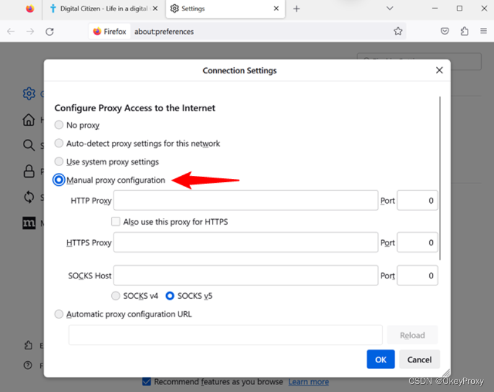
Task: Cancel the Connection Settings dialog
Action: (419, 359)
